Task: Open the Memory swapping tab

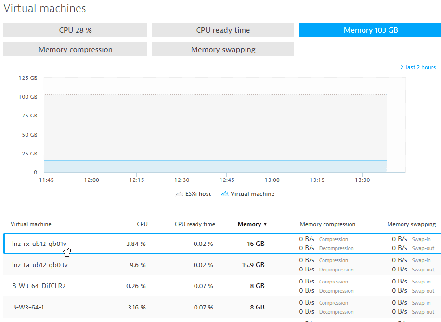Action: [x=223, y=49]
